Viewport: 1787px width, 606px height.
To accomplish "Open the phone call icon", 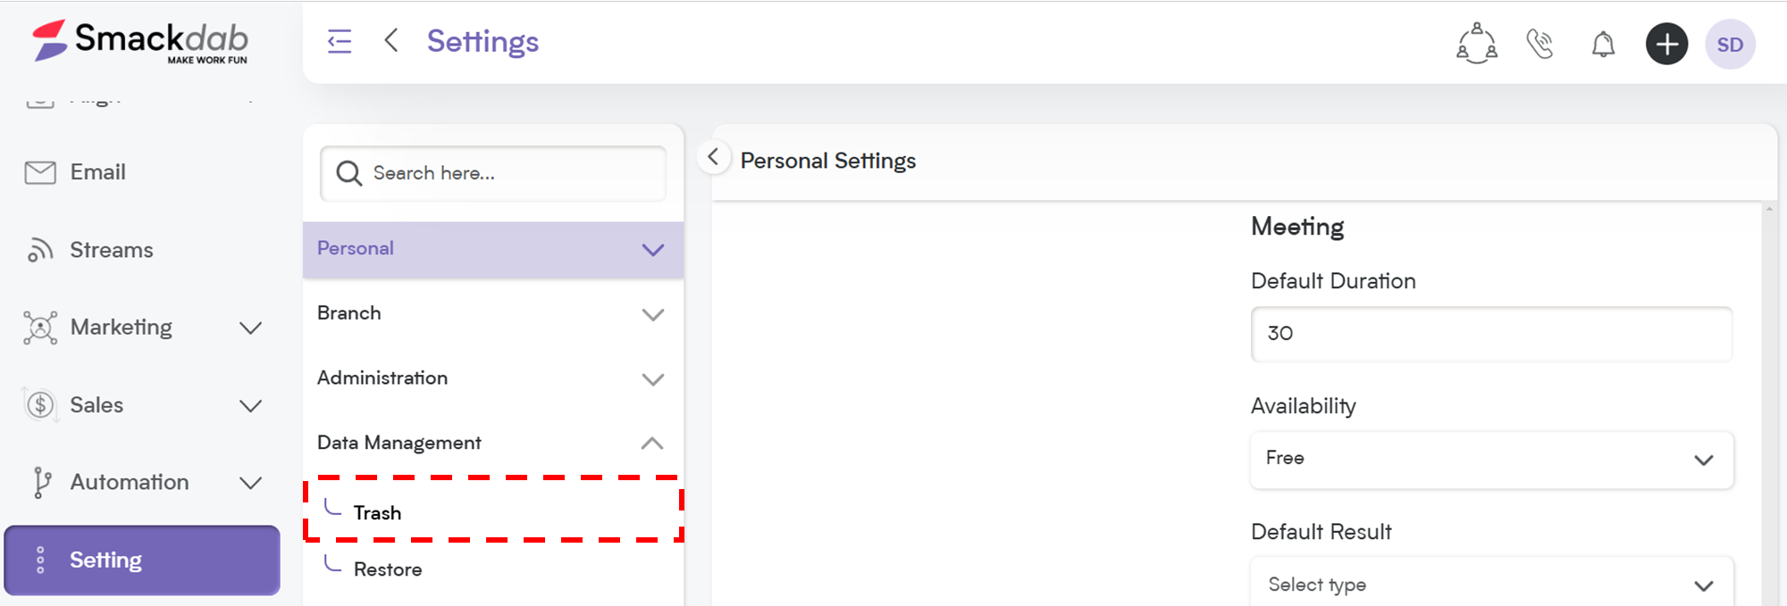I will point(1540,44).
